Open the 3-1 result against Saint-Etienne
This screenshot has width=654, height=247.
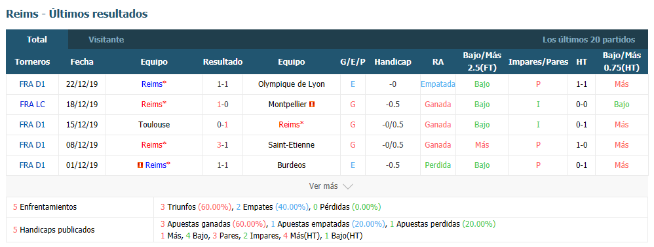[223, 144]
